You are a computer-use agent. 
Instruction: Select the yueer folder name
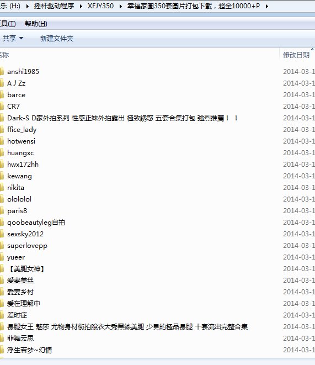16,257
